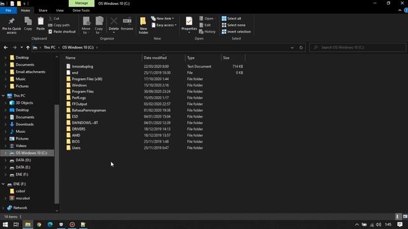Switch to the Share ribbon tab
This screenshot has width=408, height=229.
tap(43, 10)
